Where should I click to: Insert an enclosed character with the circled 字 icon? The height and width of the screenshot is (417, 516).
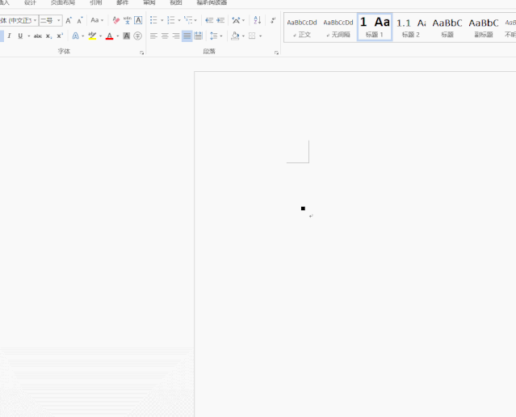pos(137,36)
